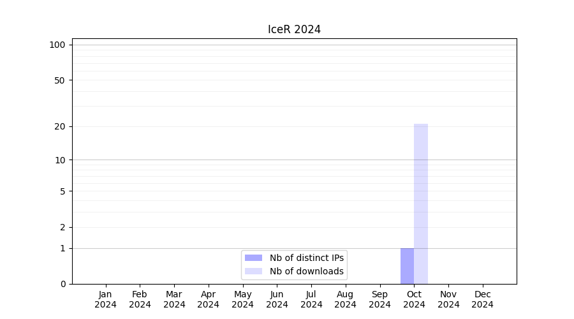Click the Dec 2024 x-axis label
This screenshot has height=319, width=574.
point(483,299)
